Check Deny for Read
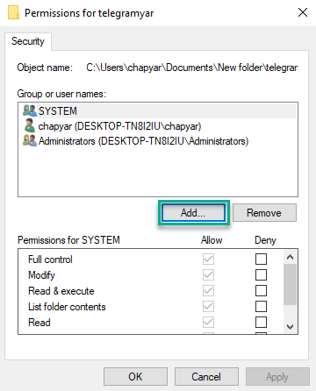 (261, 322)
